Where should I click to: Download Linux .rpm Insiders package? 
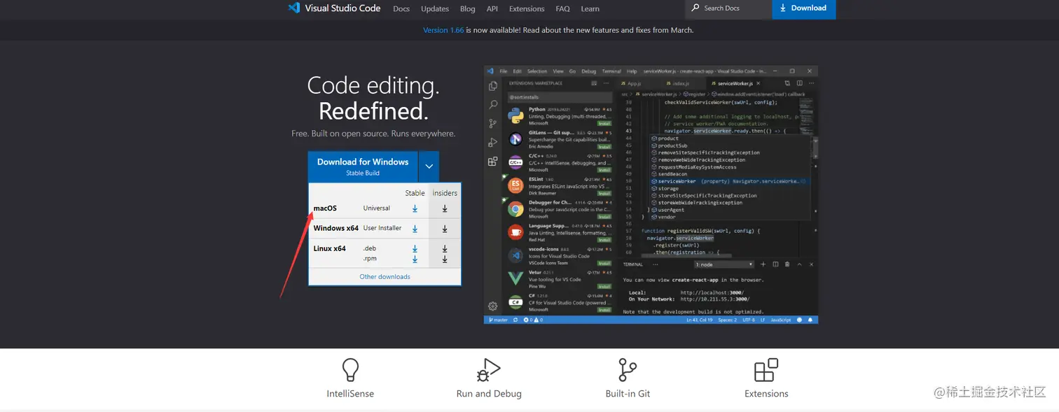tap(445, 259)
